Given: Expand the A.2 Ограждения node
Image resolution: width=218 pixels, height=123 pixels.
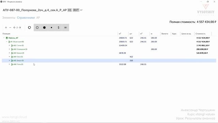Looking at the screenshot, I should (x=9, y=49).
